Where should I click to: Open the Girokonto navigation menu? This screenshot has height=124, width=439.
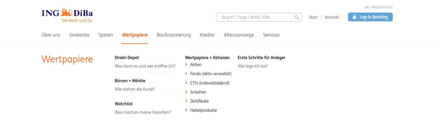tap(79, 35)
